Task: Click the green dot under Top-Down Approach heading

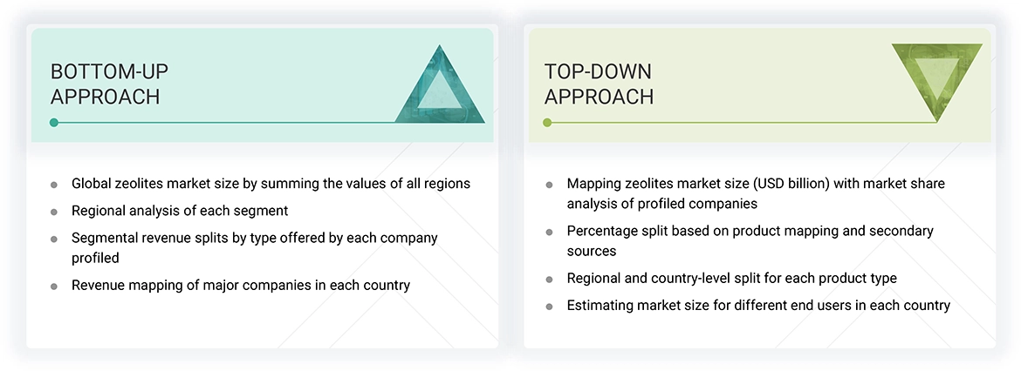Action: tap(547, 123)
